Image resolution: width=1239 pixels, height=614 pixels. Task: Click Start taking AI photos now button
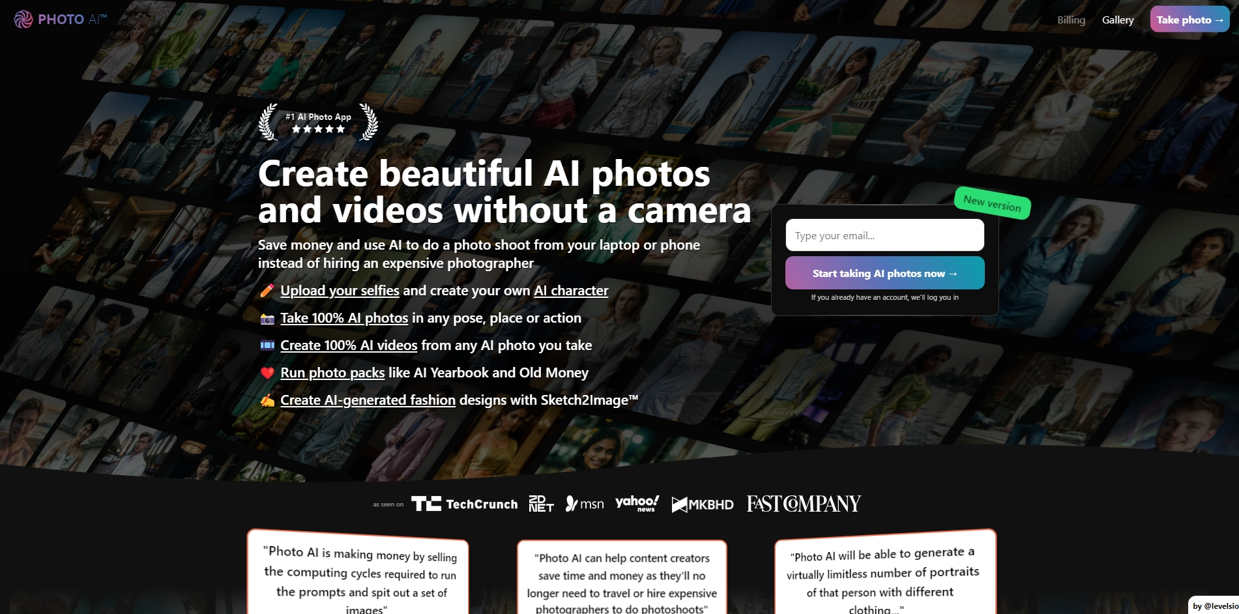click(x=884, y=273)
